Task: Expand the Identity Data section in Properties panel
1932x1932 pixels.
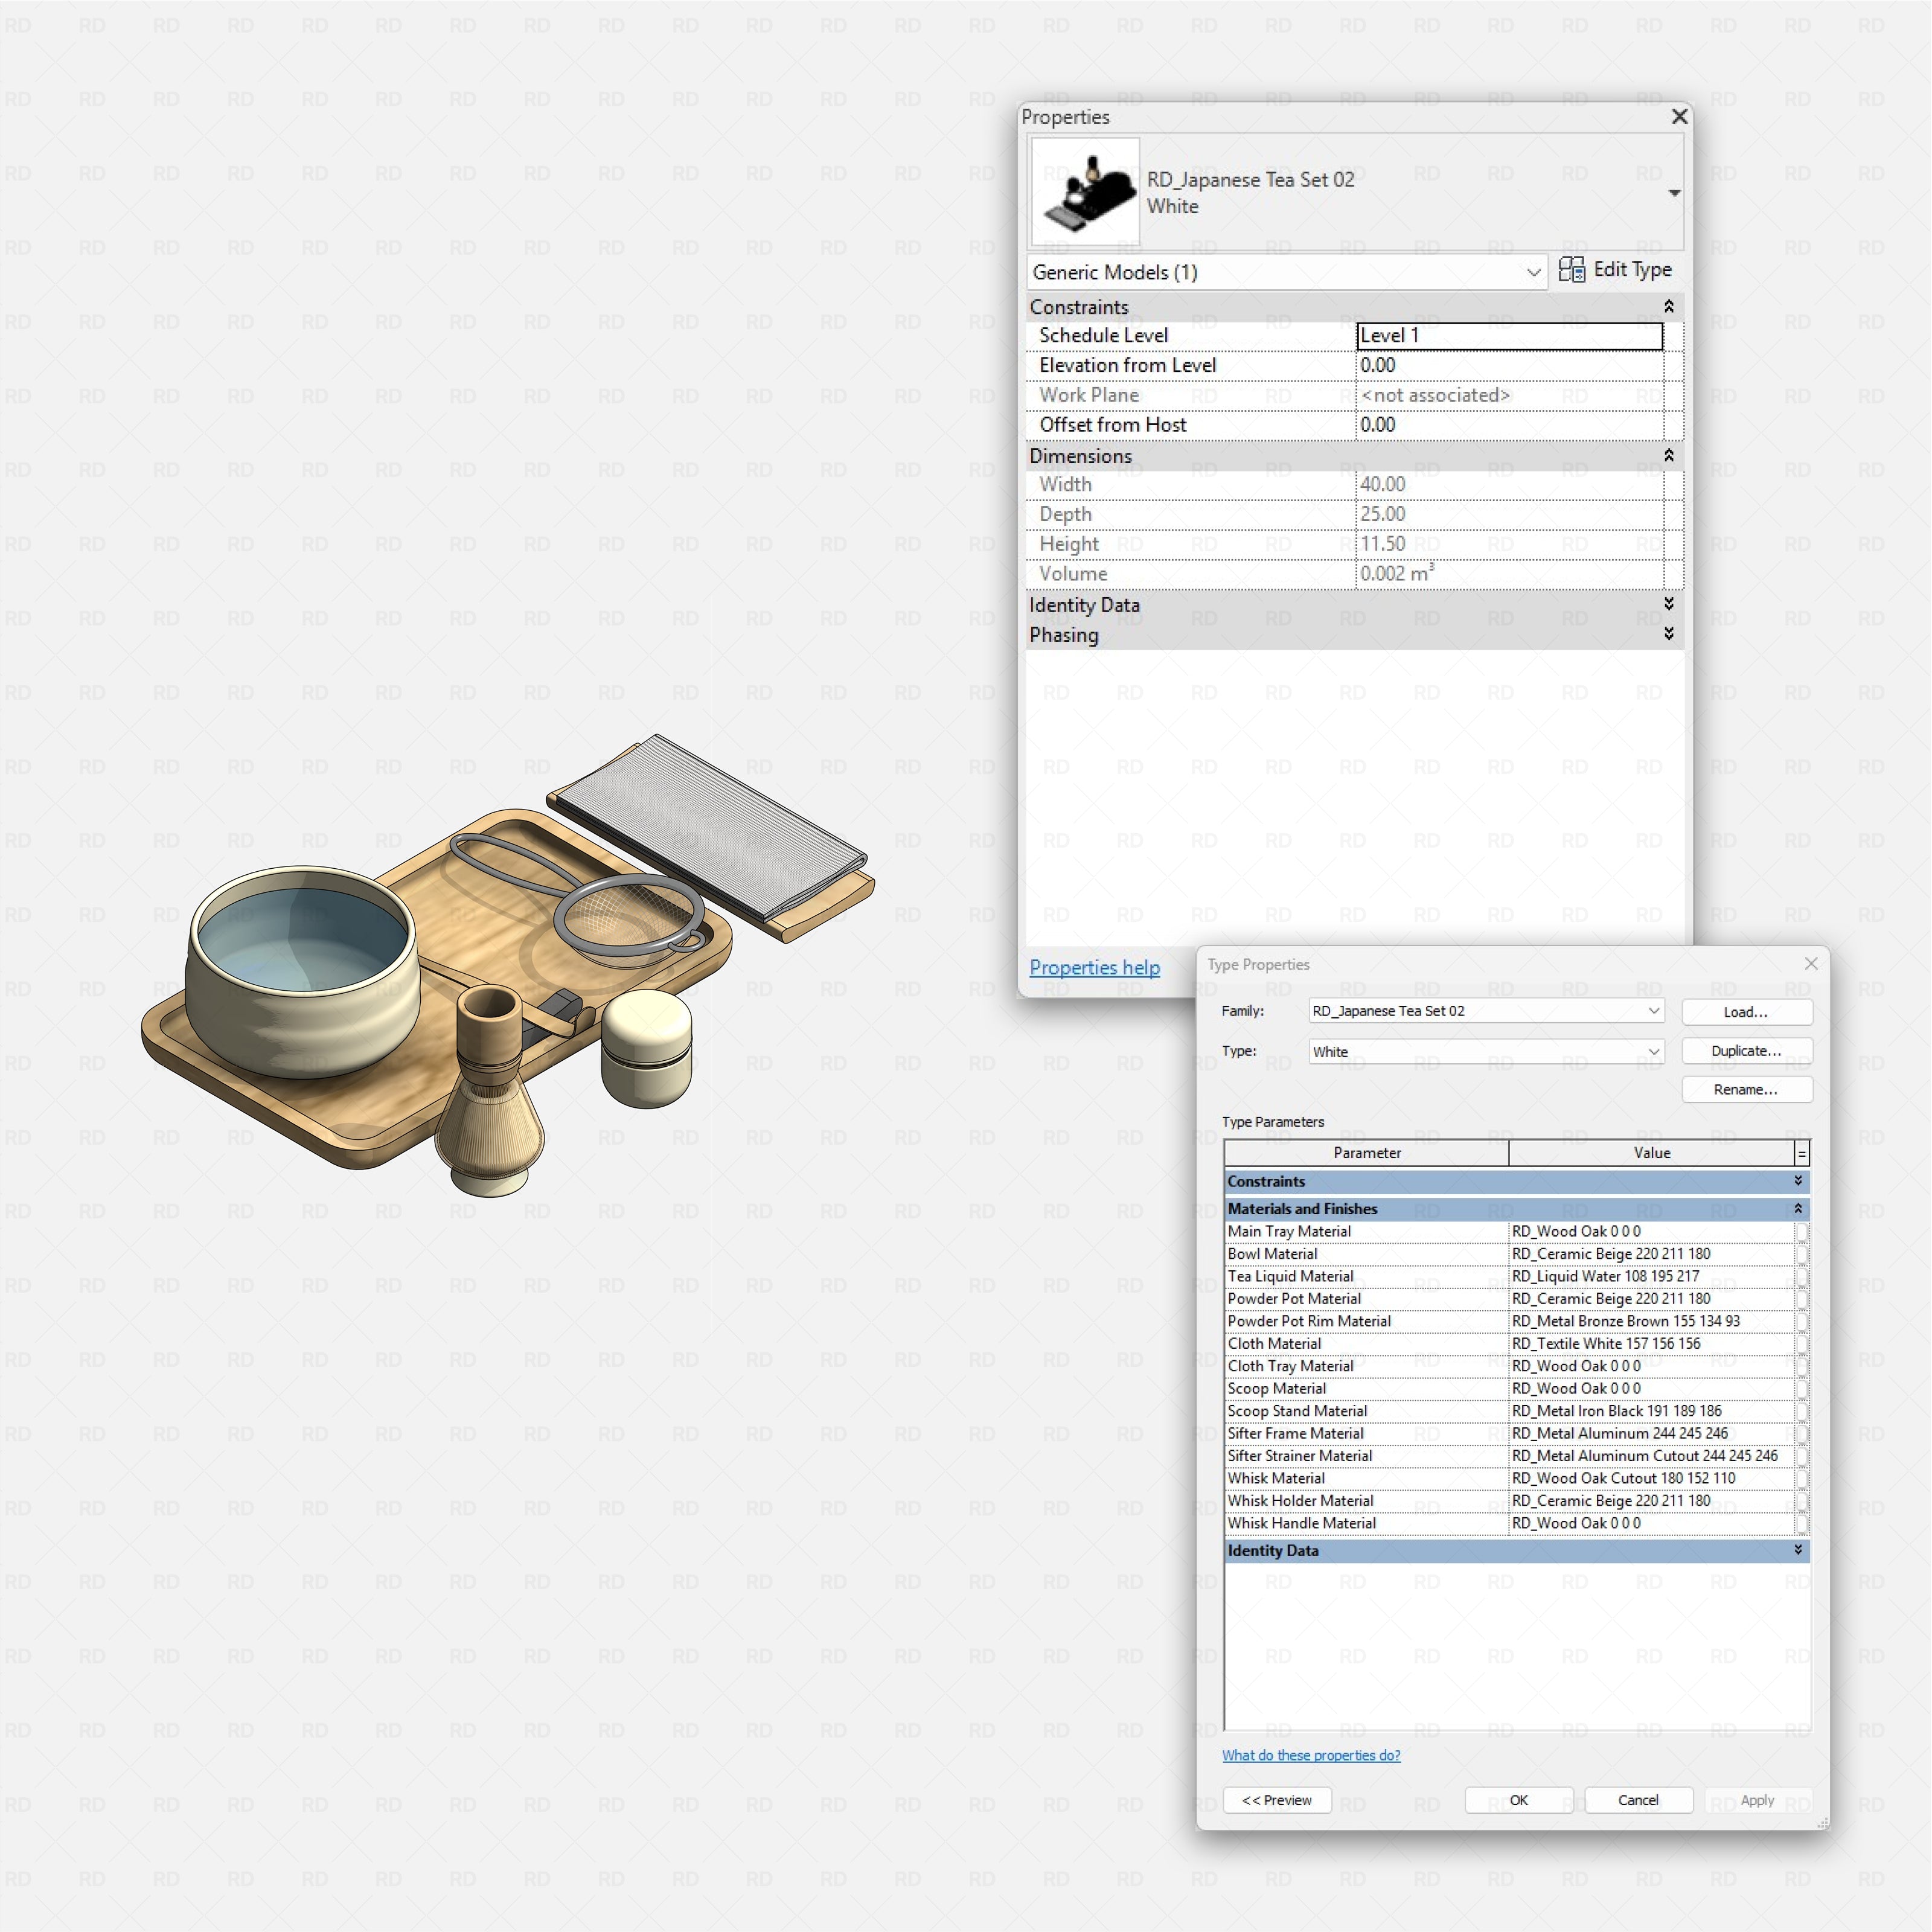Action: pyautogui.click(x=1668, y=604)
